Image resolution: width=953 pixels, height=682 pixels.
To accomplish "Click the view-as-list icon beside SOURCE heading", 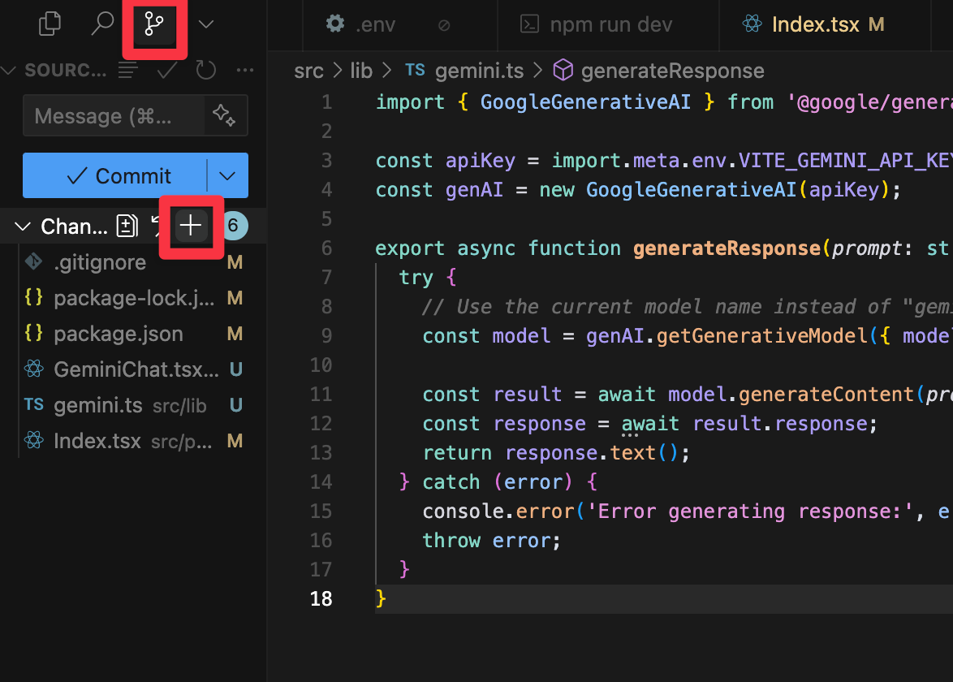I will click(x=127, y=71).
